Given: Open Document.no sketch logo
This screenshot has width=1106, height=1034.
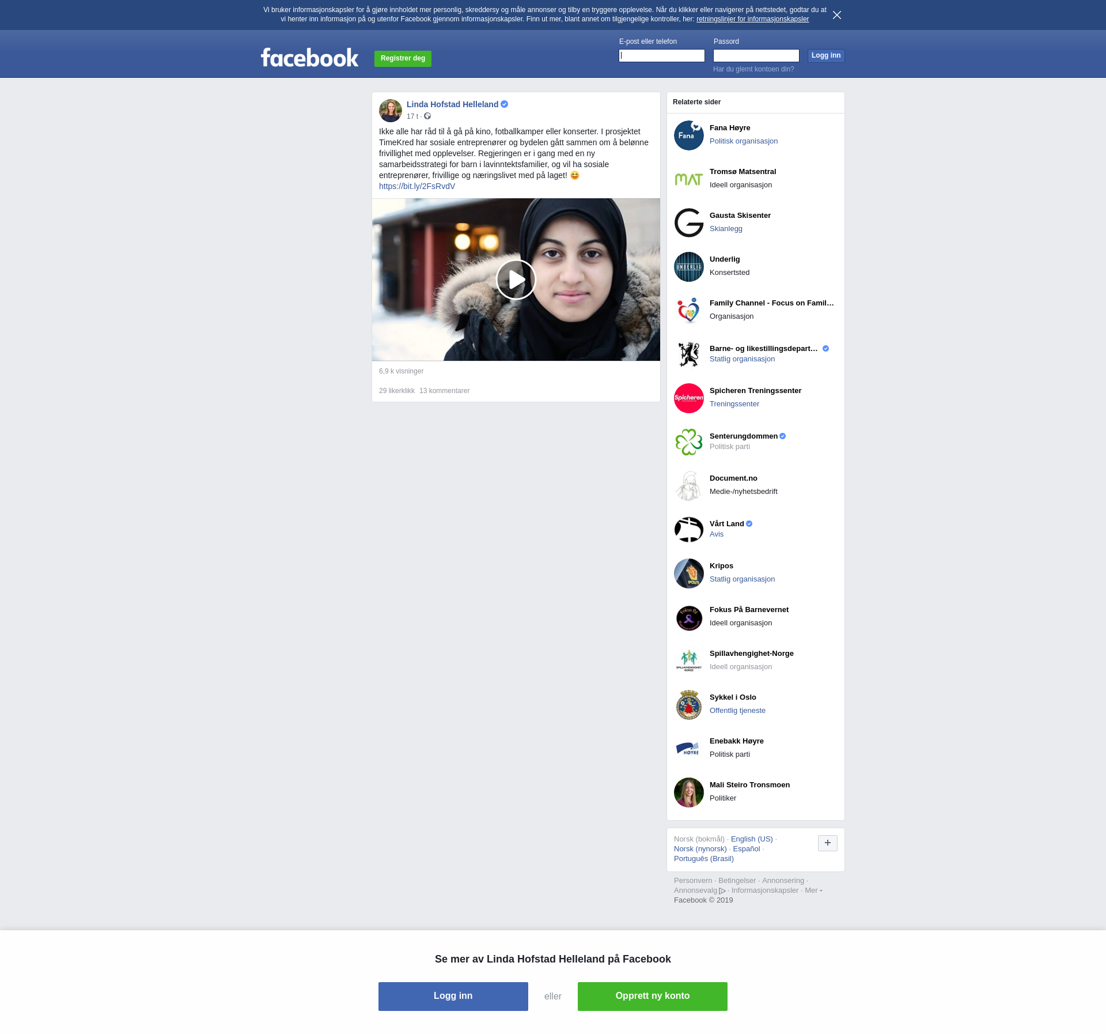Looking at the screenshot, I should click(x=689, y=486).
